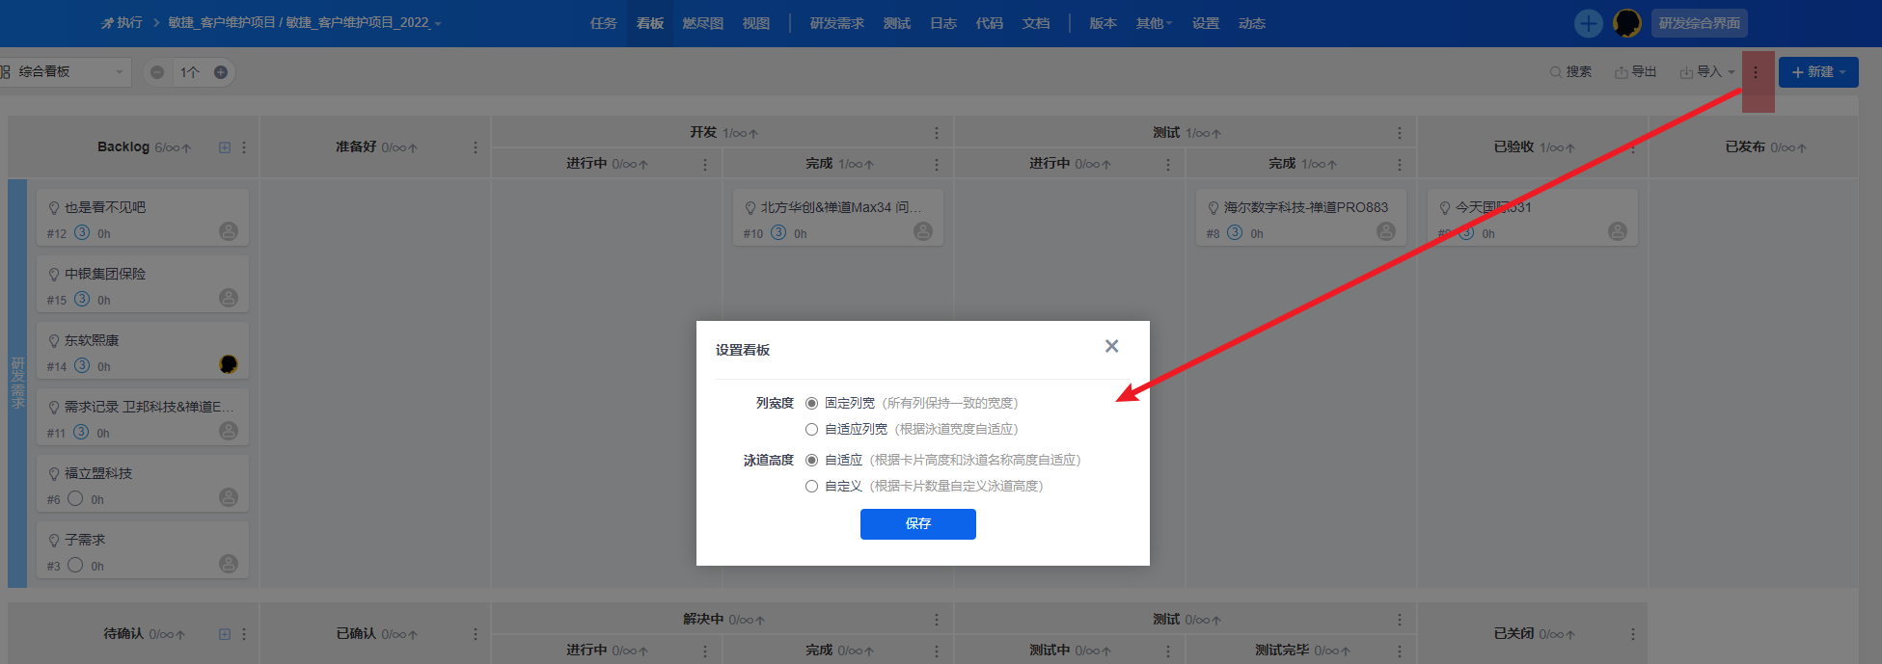The width and height of the screenshot is (1882, 664).
Task: Select the 固定列宽 radio option
Action: [811, 403]
